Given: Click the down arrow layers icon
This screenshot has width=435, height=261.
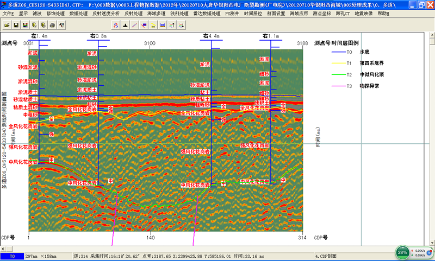Looking at the screenshot, I should (181, 25).
